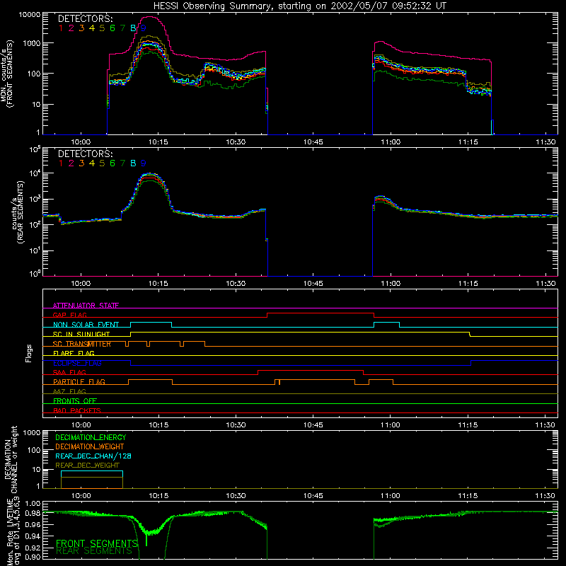
Task: Select detector 2 in front segments legend
Action: tap(71, 28)
